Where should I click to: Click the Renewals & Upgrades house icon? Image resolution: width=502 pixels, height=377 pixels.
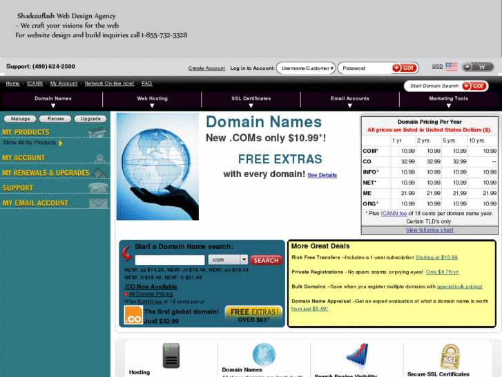pyautogui.click(x=99, y=173)
